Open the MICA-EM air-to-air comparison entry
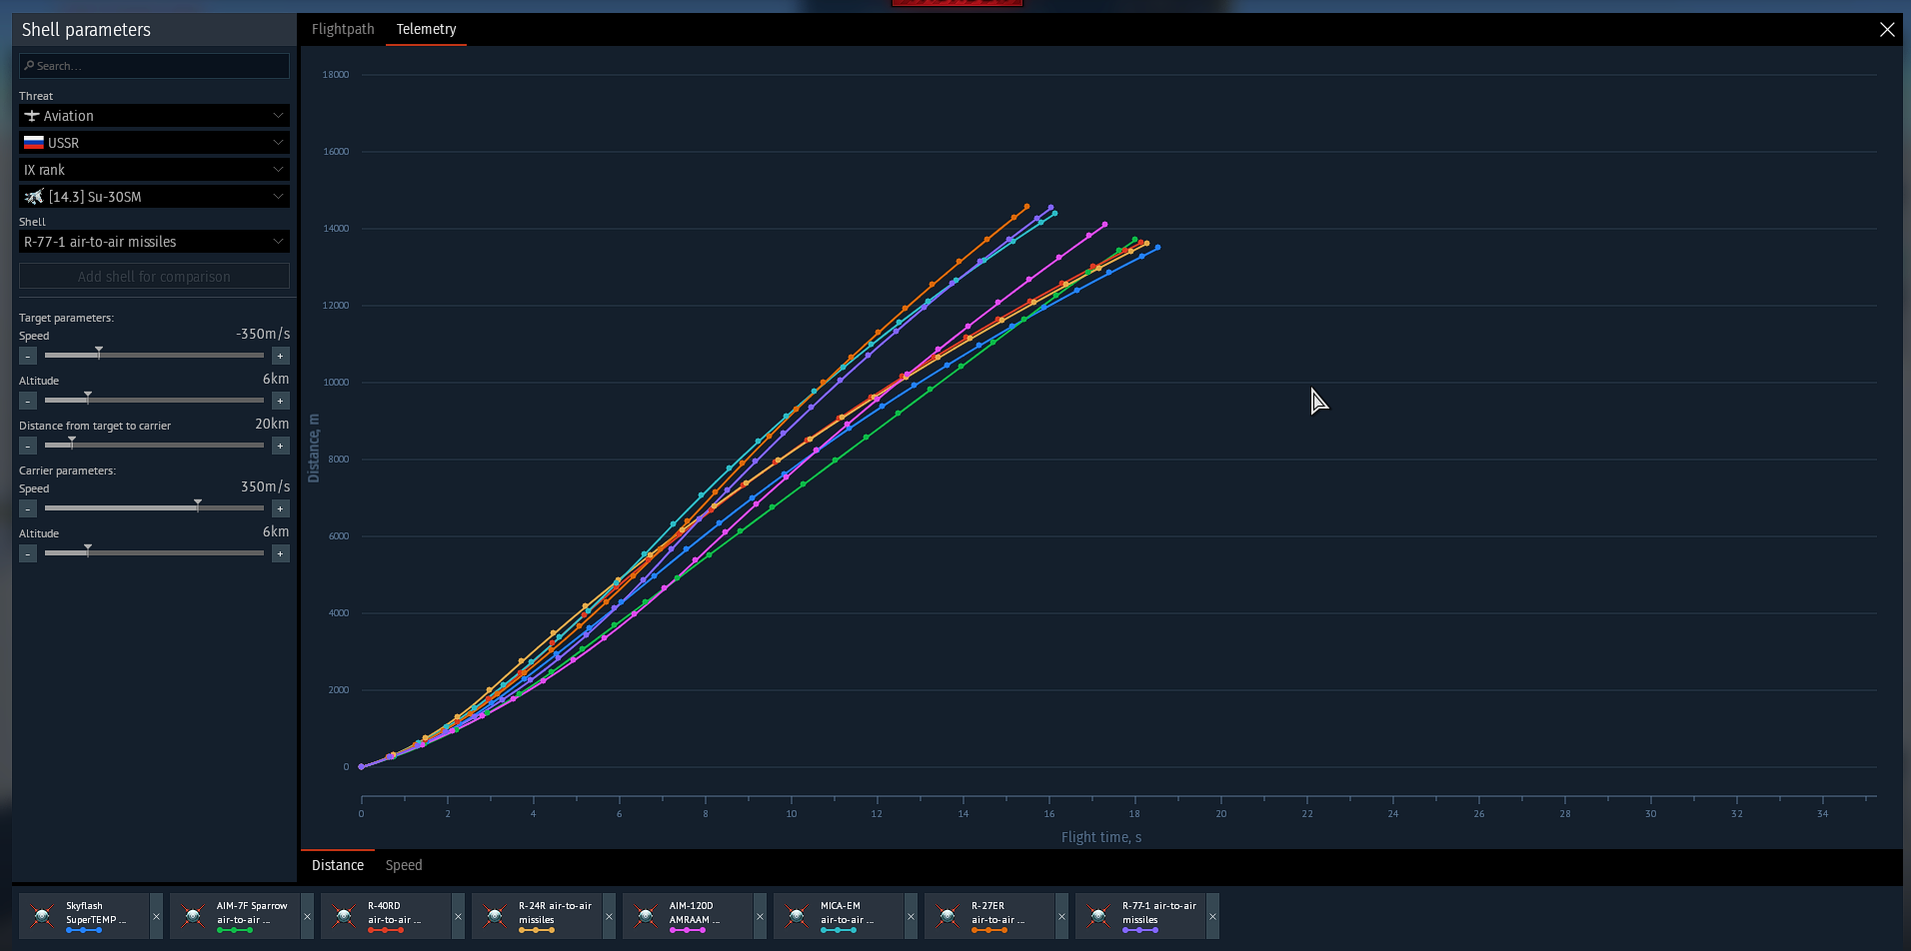The height and width of the screenshot is (951, 1911). [x=839, y=916]
